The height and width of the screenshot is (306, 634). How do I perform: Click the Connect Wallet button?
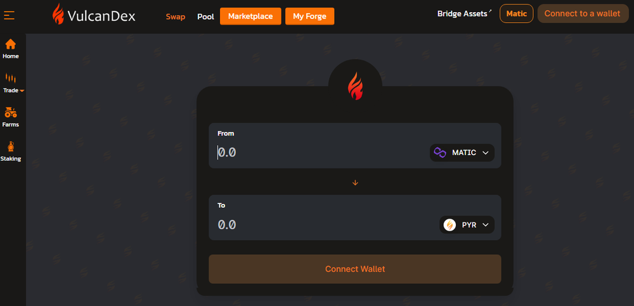[x=355, y=269]
